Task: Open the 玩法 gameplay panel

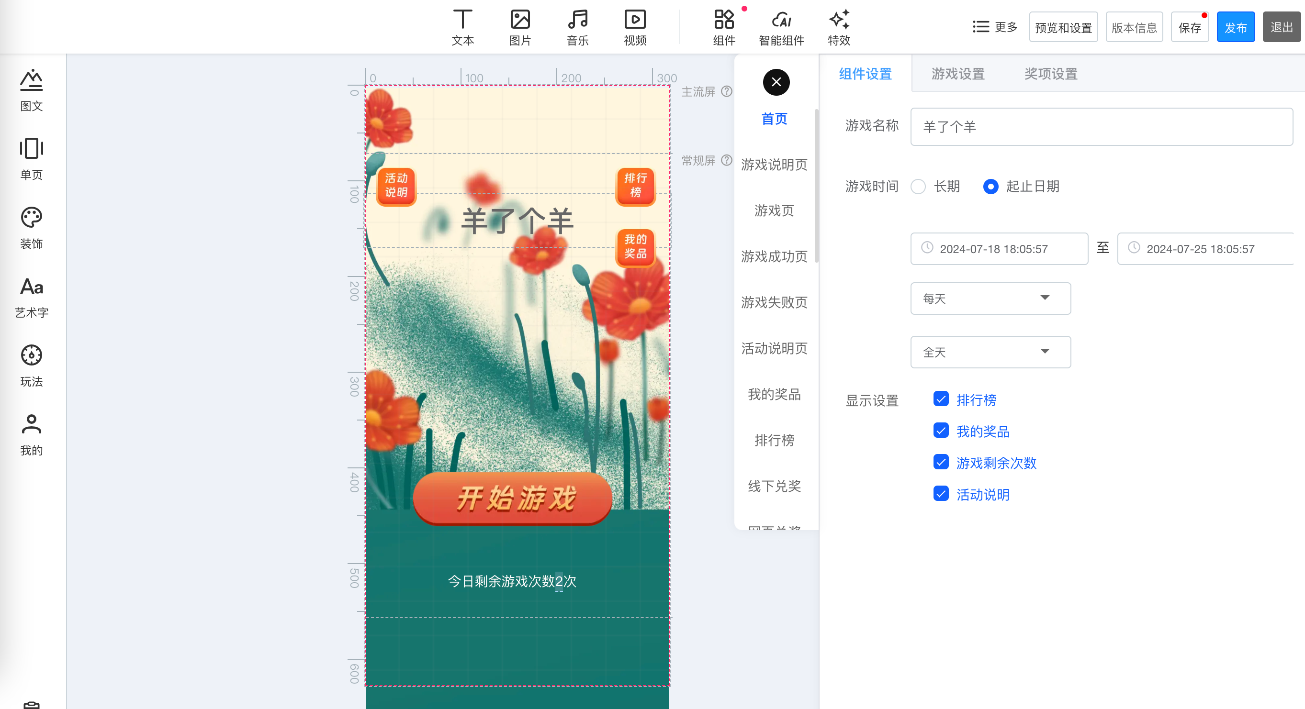Action: pos(32,366)
